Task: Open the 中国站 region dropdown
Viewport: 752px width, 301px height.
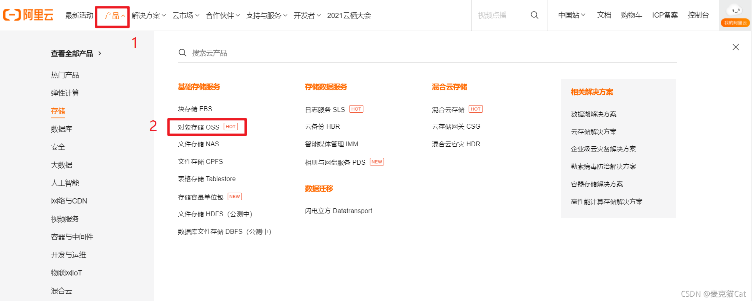Action: [x=572, y=15]
